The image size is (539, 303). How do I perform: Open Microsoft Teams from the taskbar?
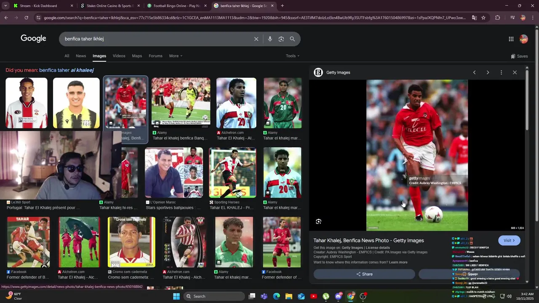point(264,296)
